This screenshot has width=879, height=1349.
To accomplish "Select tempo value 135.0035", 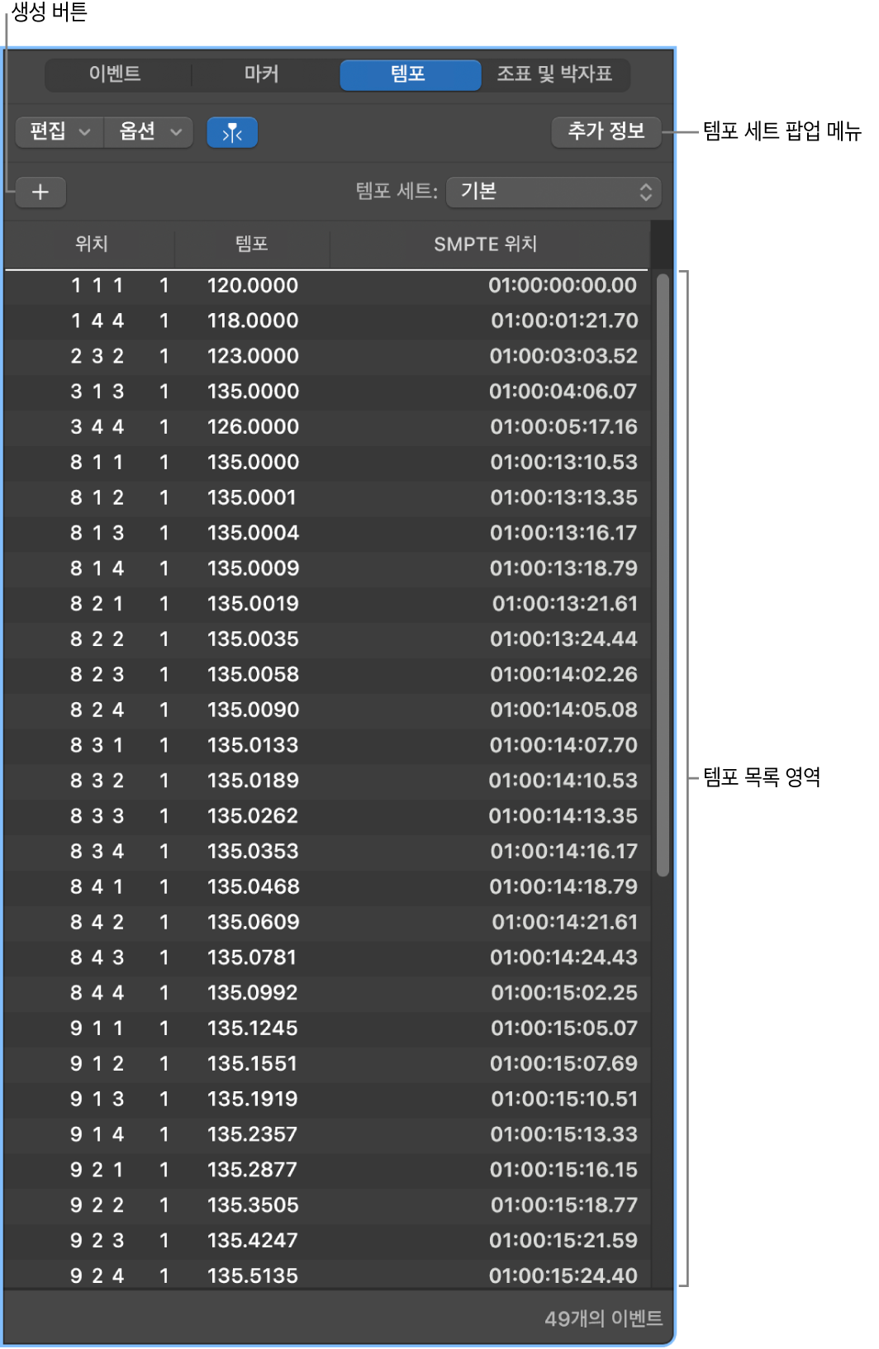I will (252, 639).
